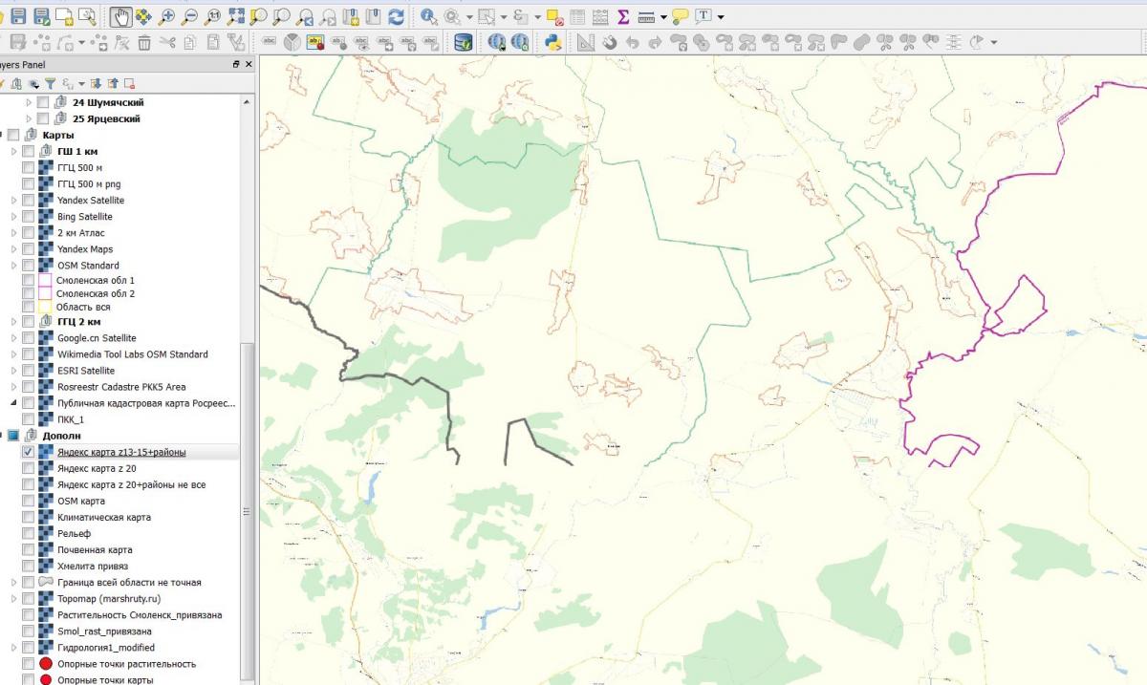Activate the Identify Features tool
Viewport: 1147px width, 685px height.
click(x=428, y=16)
